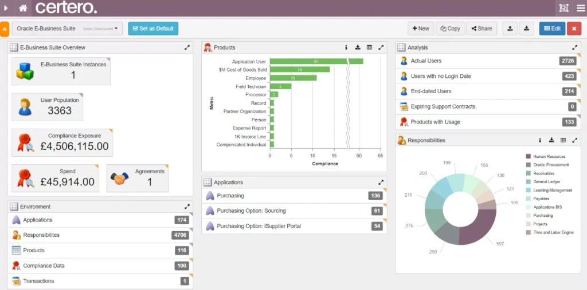Screen dimensions: 587x290
Task: Open End-dated Users row
Action: 488,91
